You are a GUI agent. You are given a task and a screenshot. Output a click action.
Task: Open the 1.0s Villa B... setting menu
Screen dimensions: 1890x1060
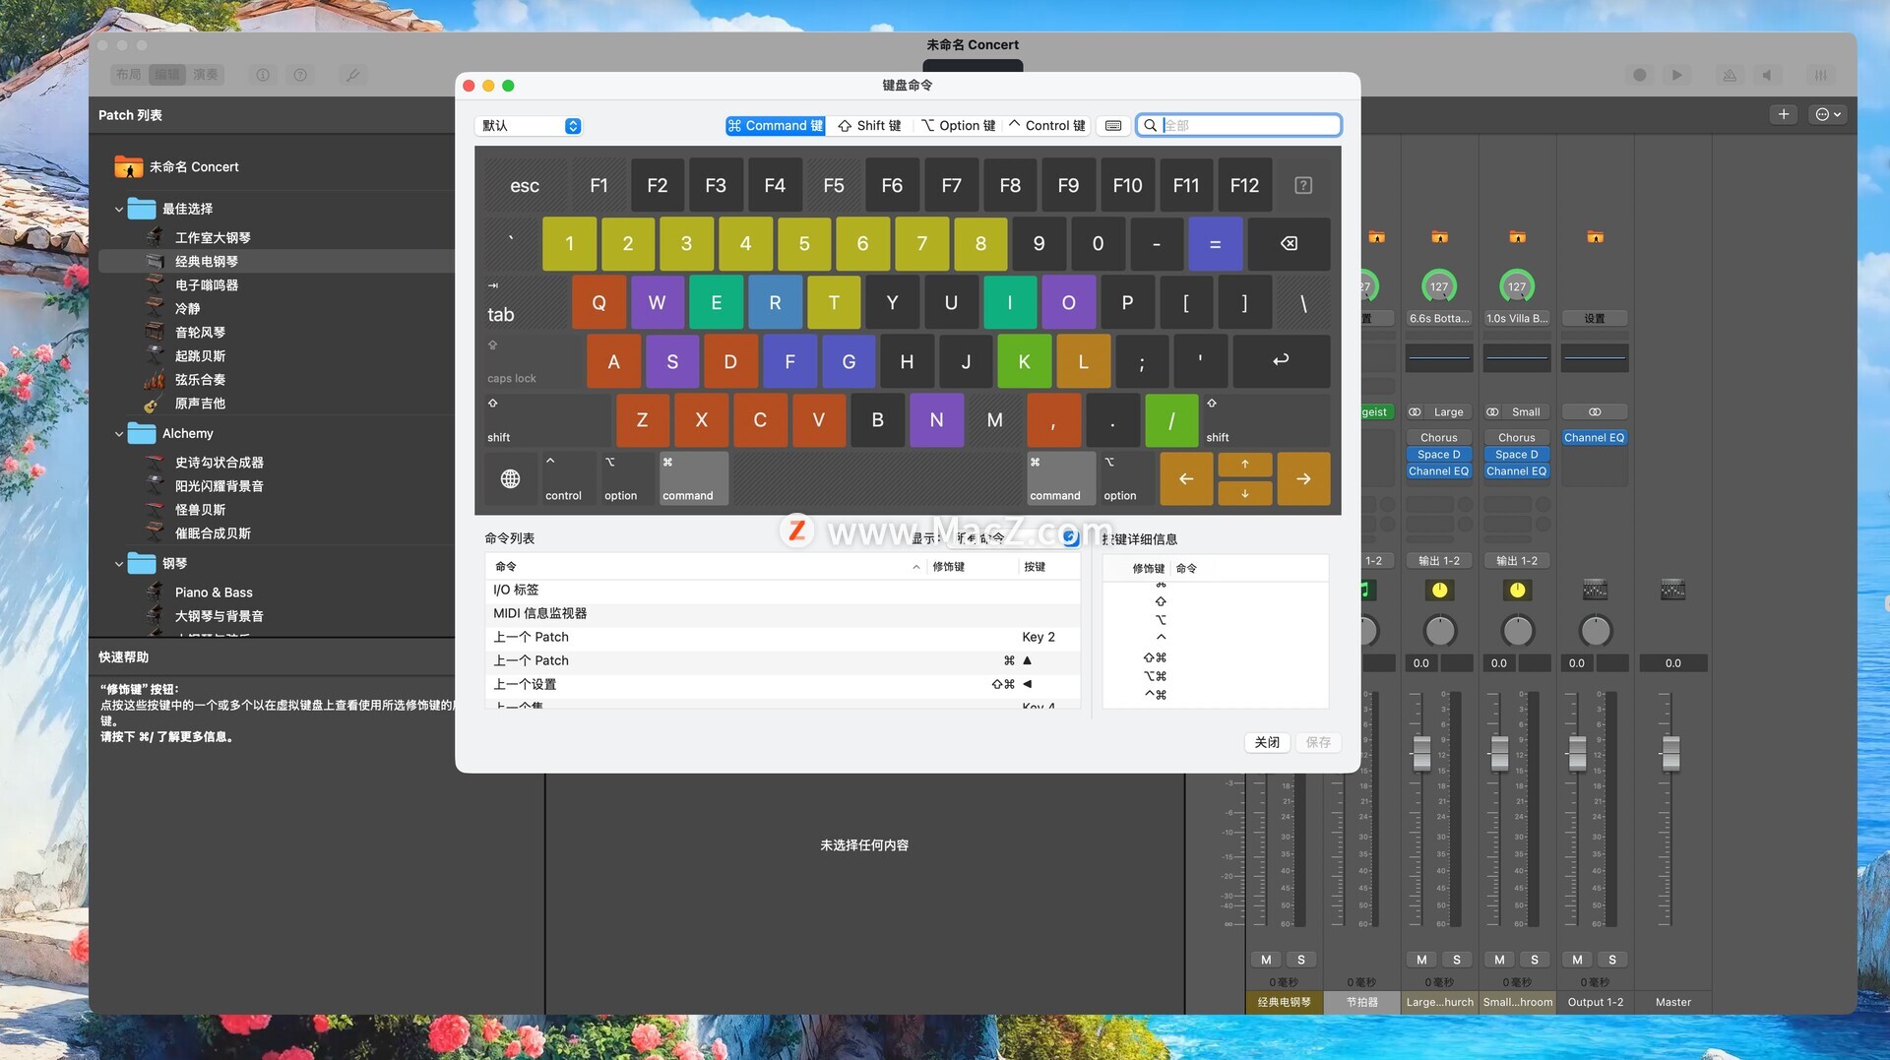[1517, 319]
